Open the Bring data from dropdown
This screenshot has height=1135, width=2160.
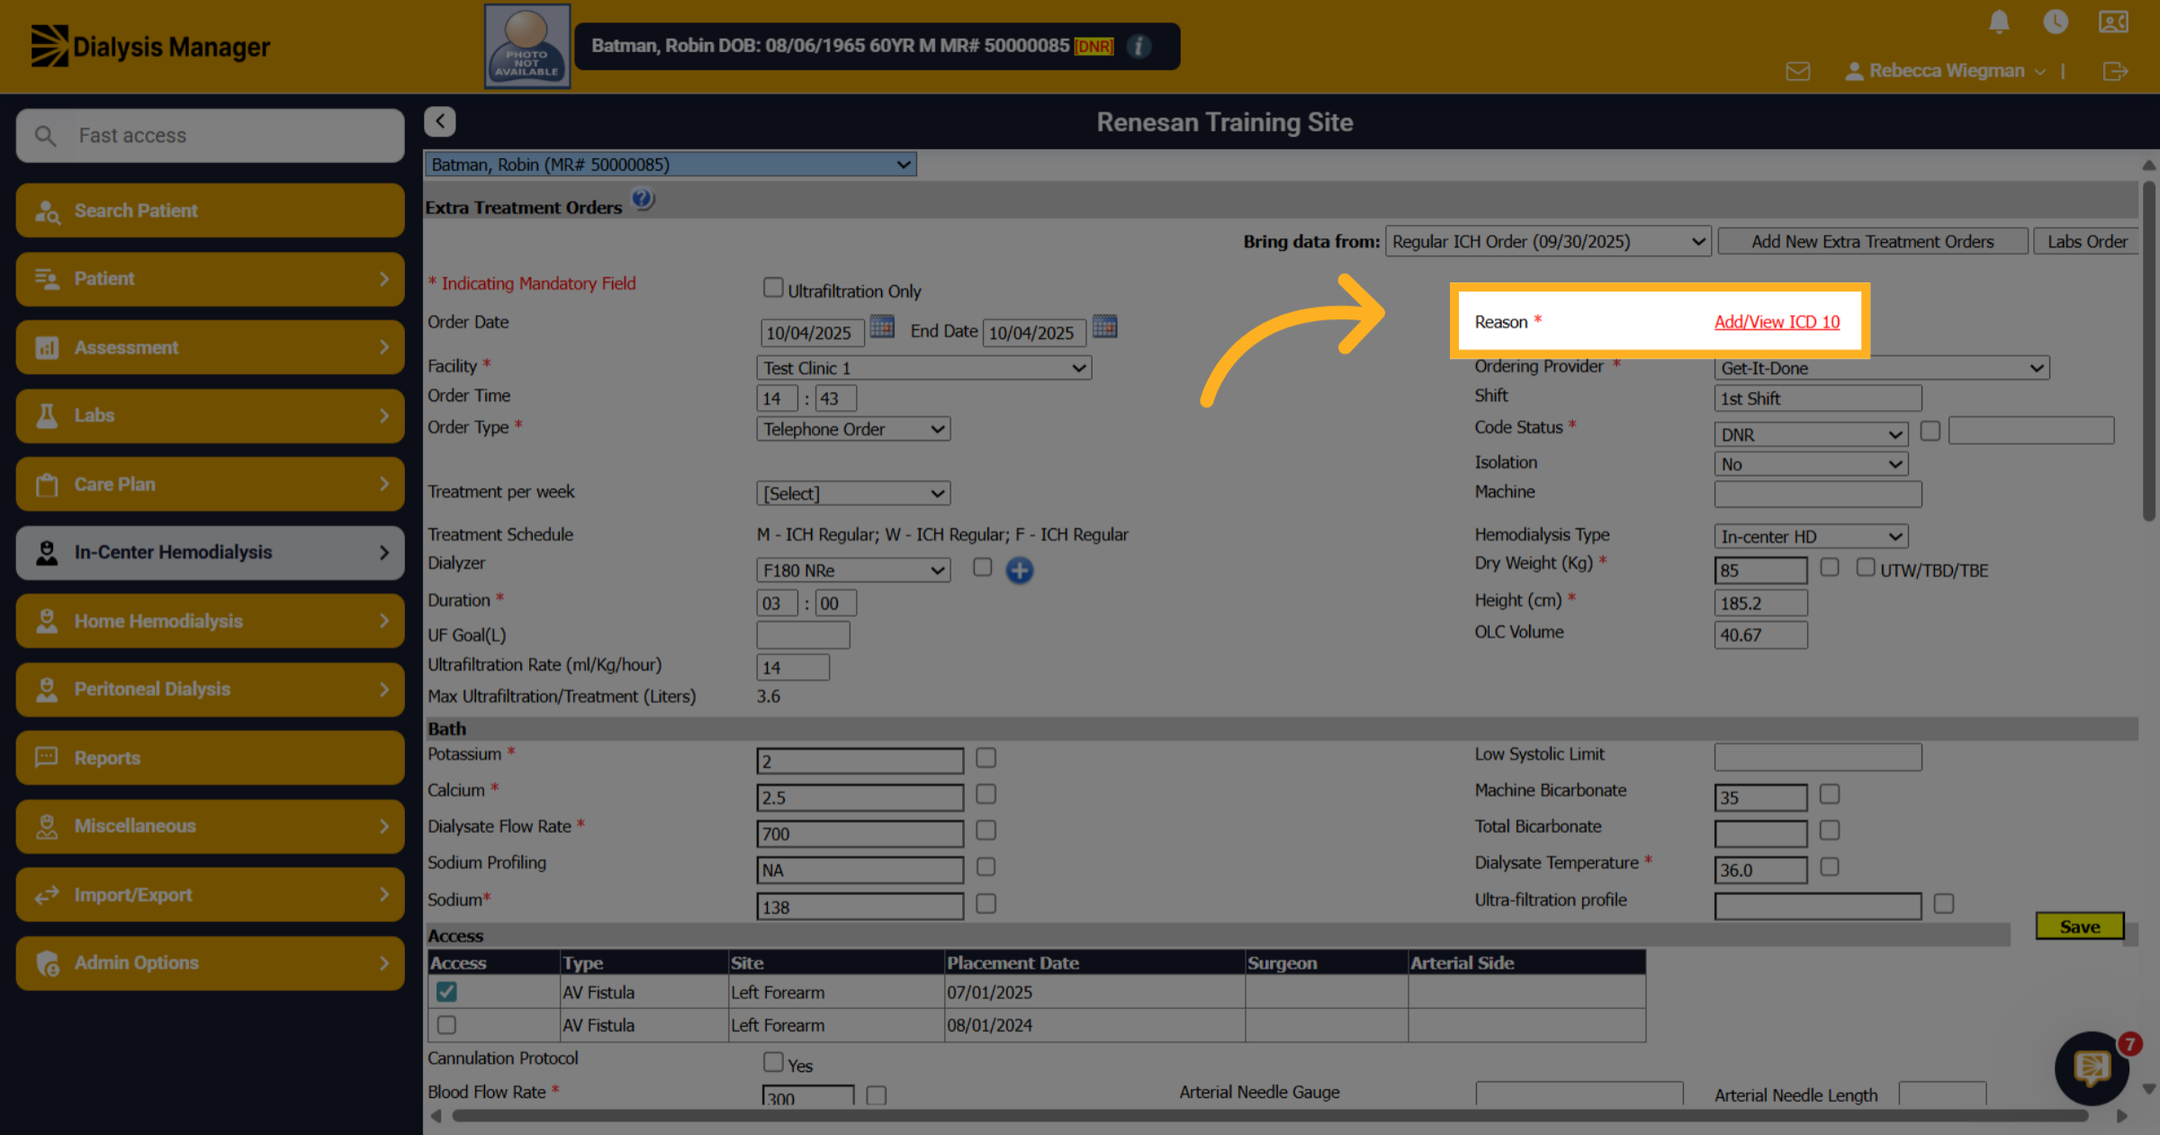click(x=1548, y=241)
